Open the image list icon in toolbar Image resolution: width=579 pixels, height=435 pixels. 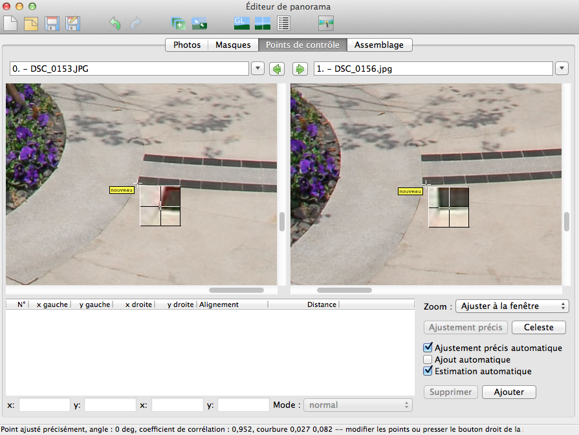[x=283, y=24]
